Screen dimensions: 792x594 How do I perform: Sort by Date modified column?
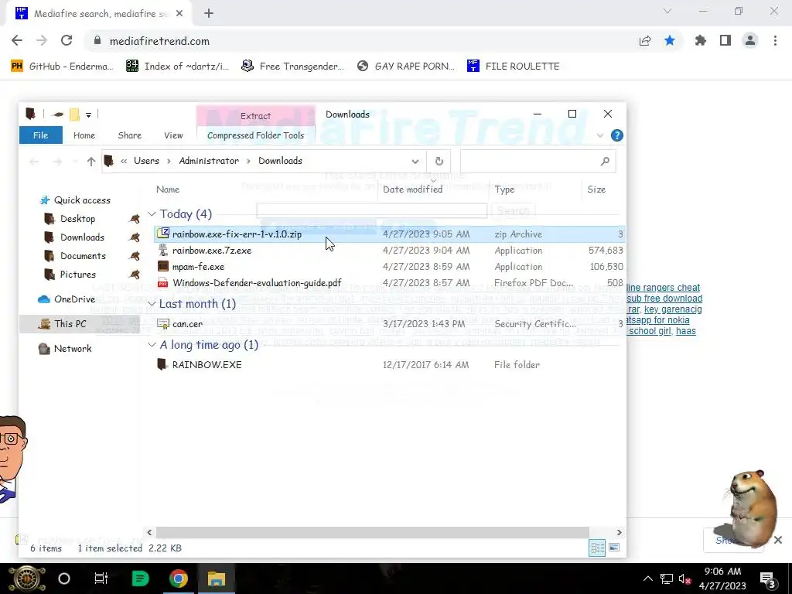point(412,189)
